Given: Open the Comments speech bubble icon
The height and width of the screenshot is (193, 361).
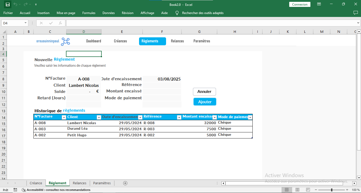Looking at the screenshot, I should 355,13.
